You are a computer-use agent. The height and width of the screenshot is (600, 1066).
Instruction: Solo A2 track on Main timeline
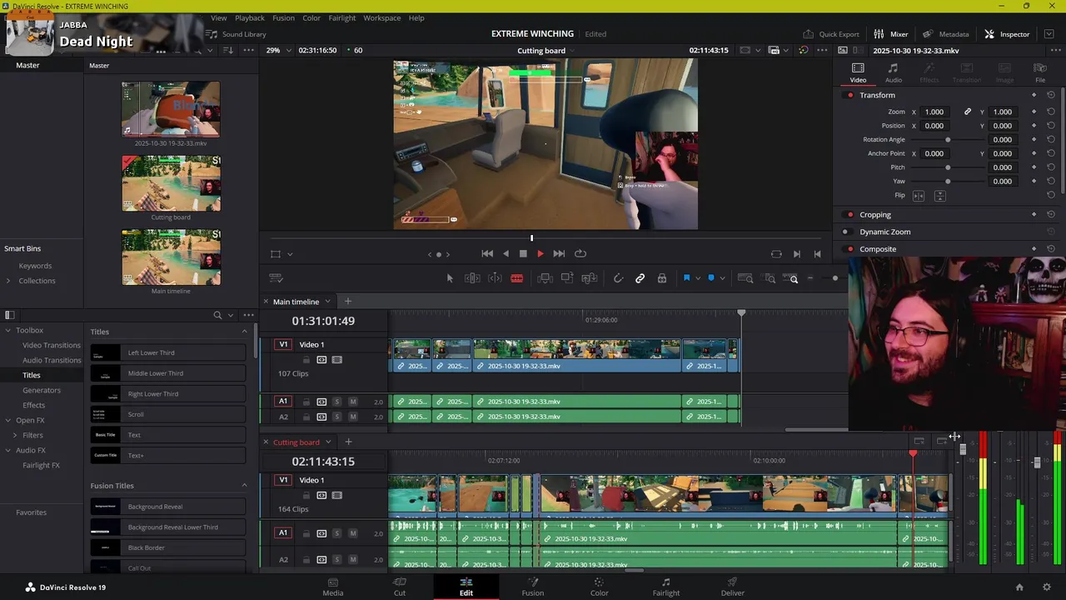pos(336,417)
